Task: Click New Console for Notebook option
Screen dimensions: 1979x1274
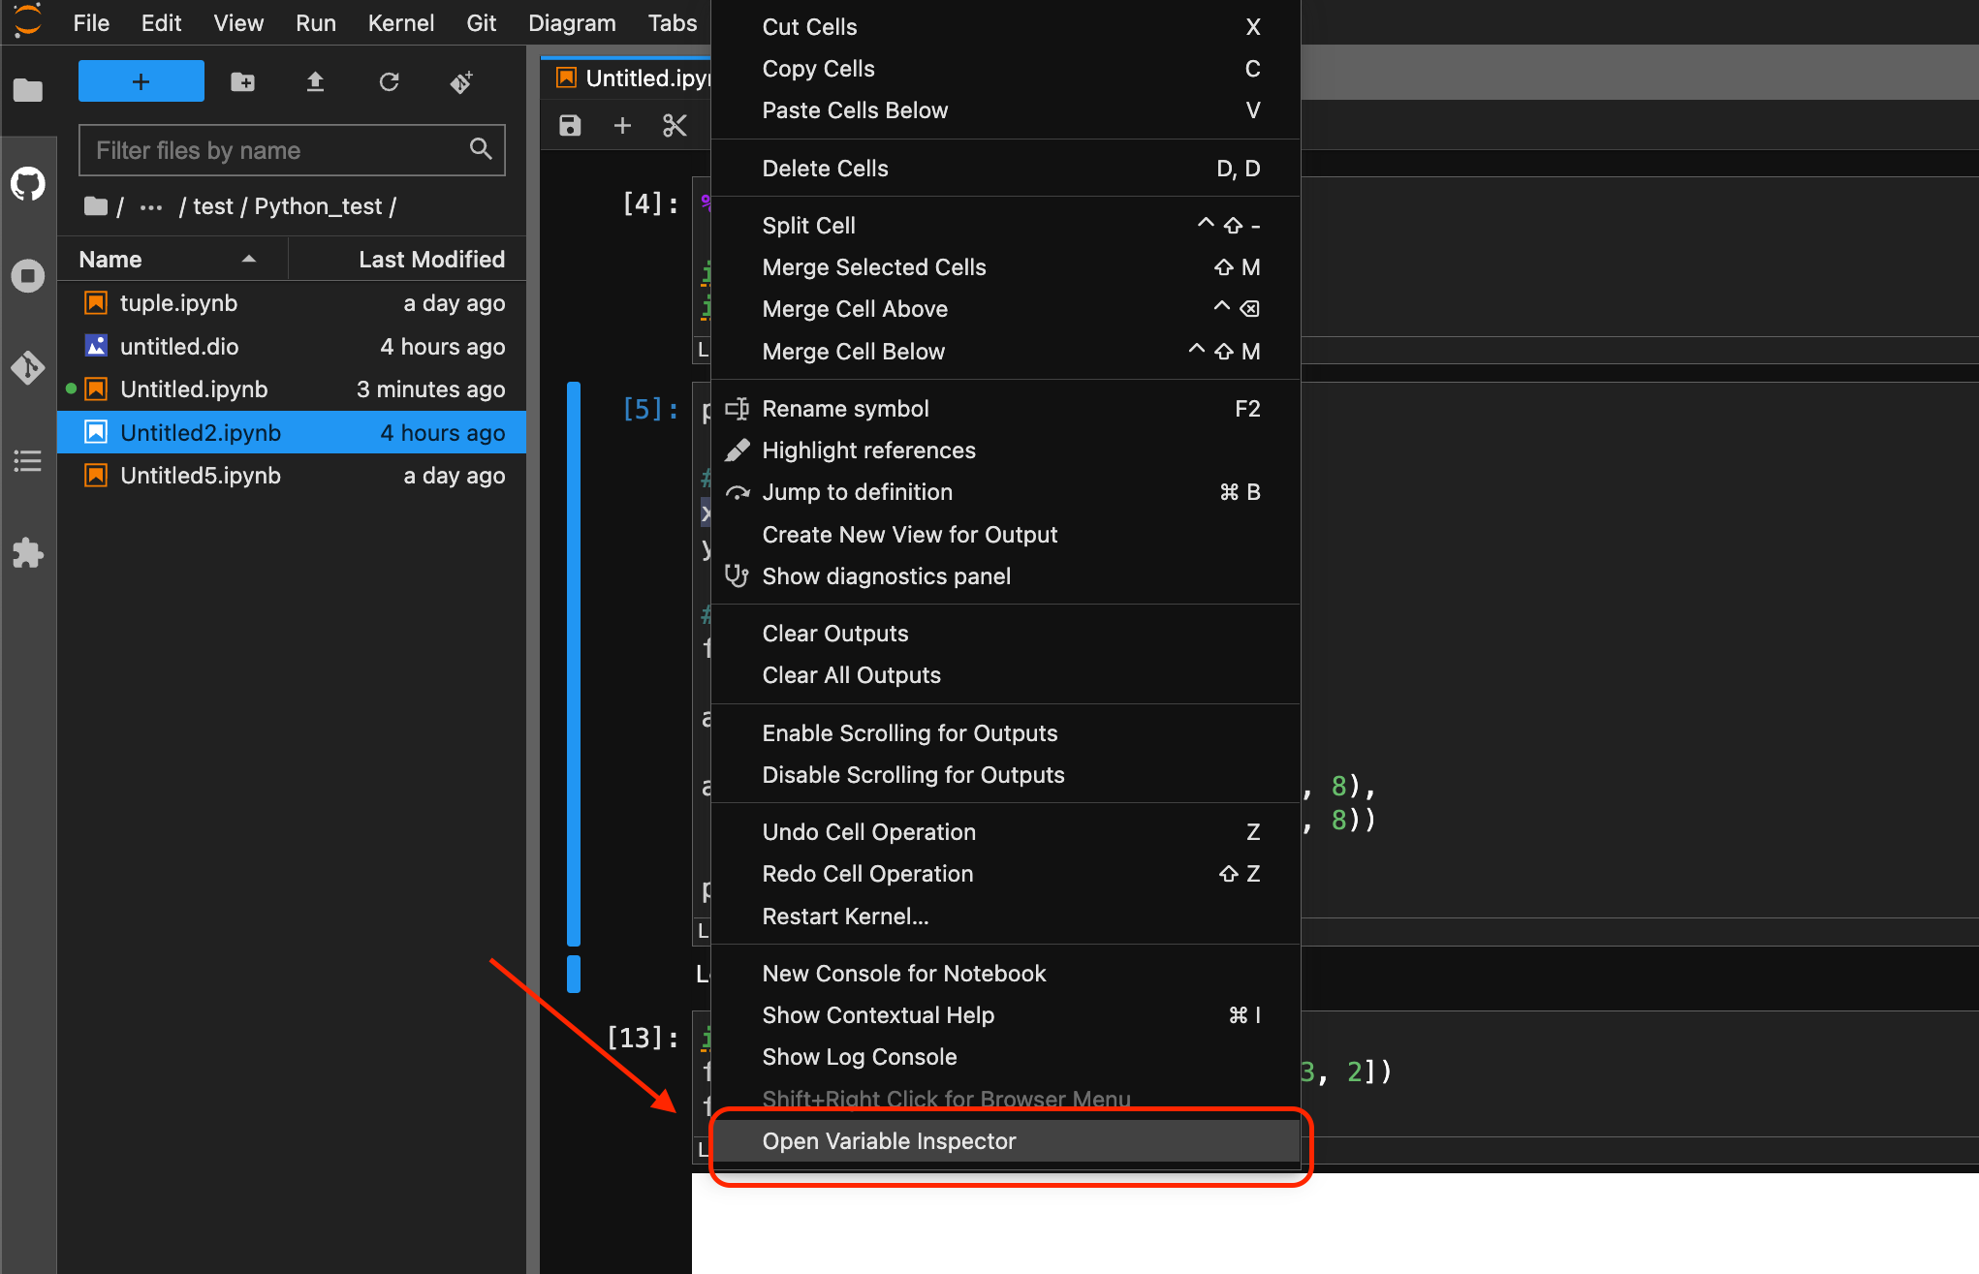Action: click(903, 973)
